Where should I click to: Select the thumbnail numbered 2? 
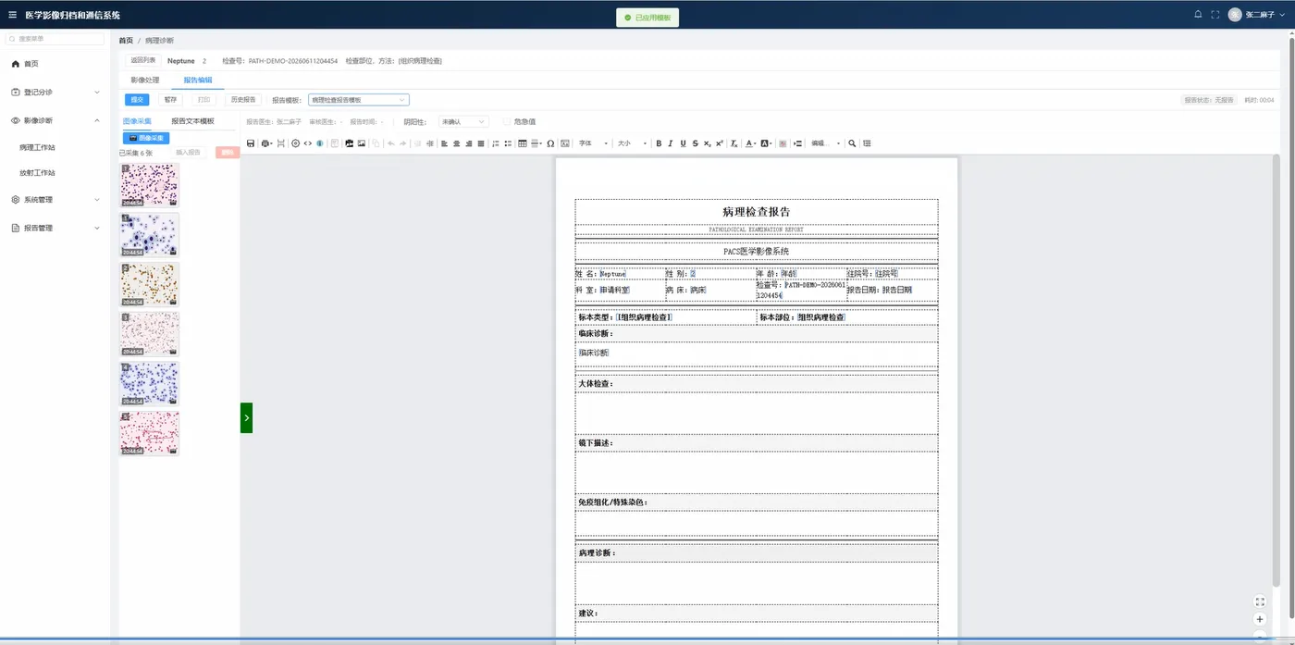pyautogui.click(x=149, y=284)
